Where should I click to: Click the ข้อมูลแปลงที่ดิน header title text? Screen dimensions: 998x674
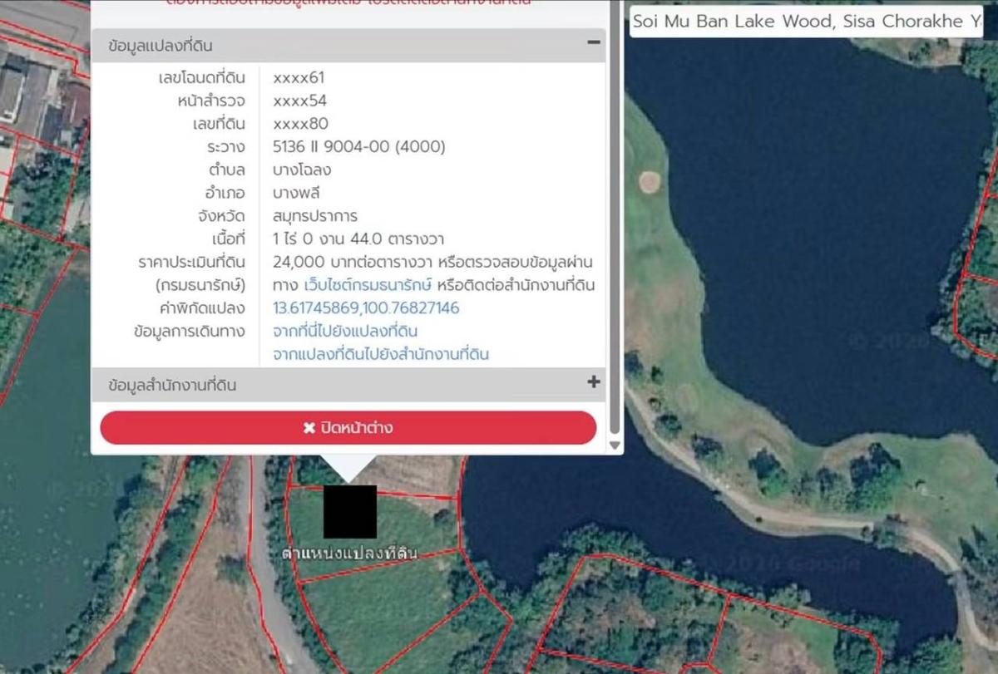[x=160, y=47]
